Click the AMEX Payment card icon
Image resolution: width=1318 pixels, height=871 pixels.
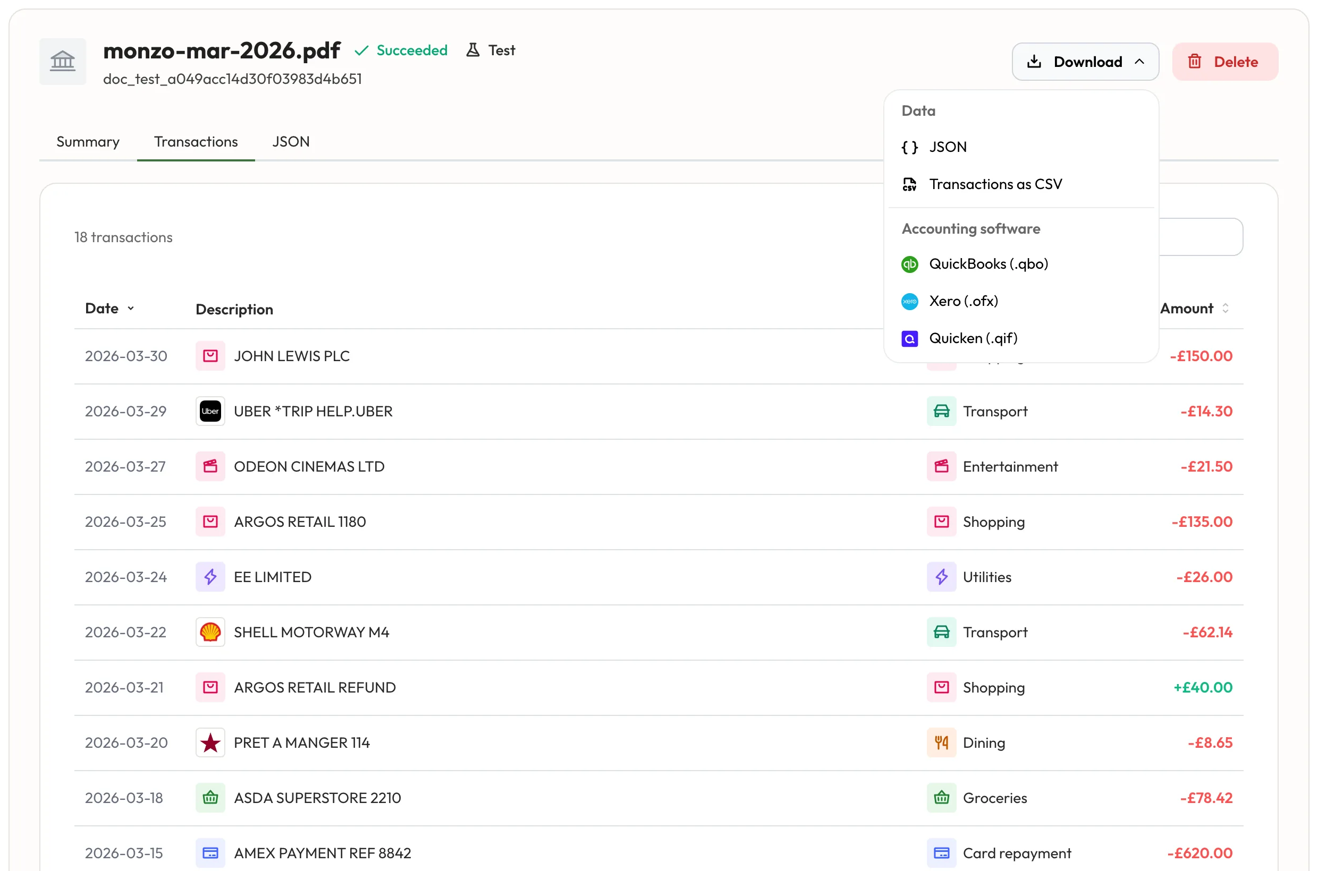(210, 853)
